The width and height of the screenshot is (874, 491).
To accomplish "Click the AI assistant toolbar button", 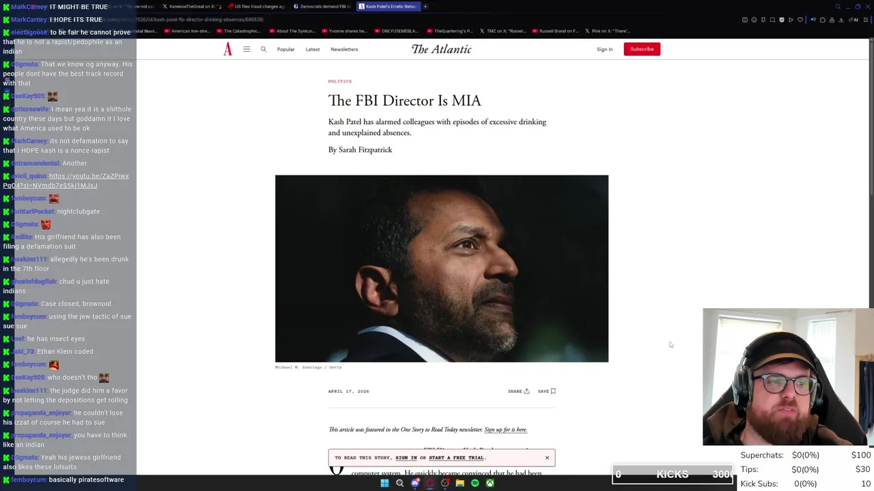I will pyautogui.click(x=854, y=20).
